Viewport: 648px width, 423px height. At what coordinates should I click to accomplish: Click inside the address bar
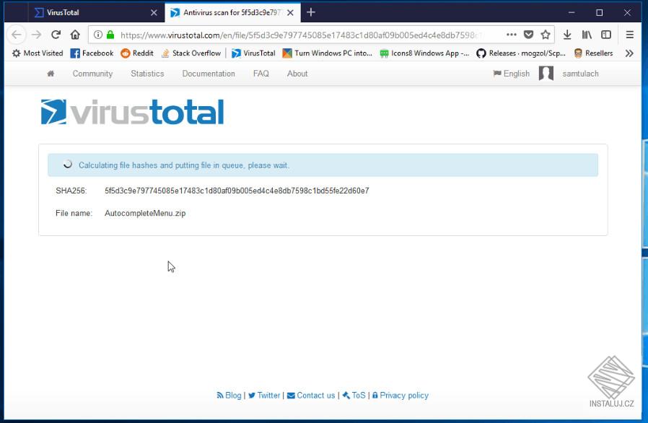[289, 33]
